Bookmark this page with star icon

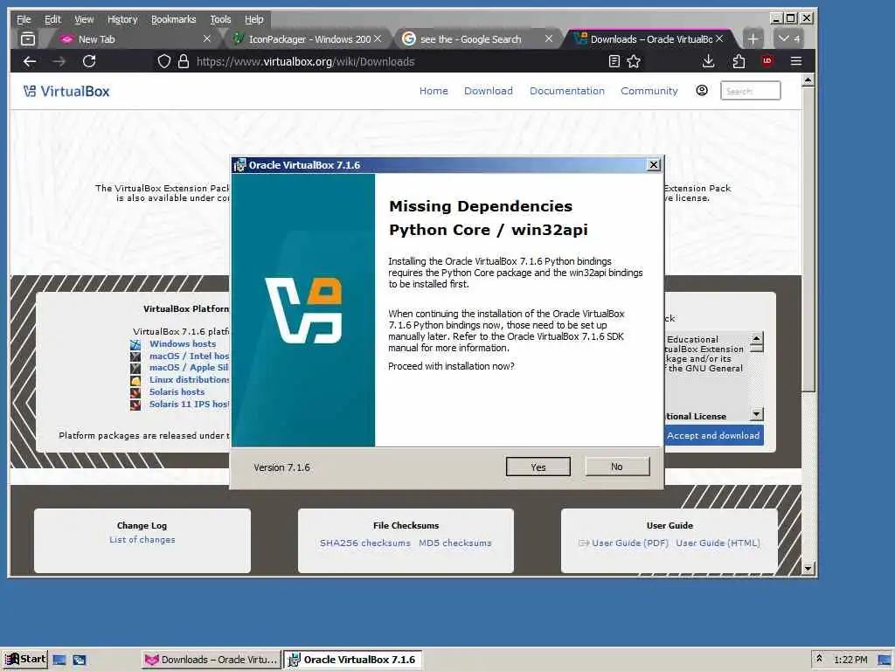(x=634, y=62)
